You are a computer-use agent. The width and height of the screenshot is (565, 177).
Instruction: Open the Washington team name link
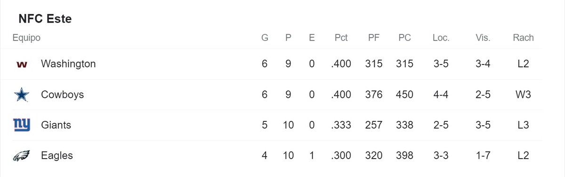[68, 64]
